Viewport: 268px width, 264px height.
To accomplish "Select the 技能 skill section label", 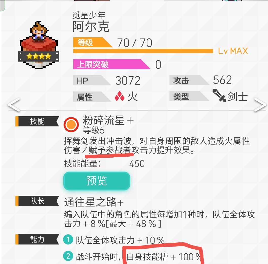I will click(x=37, y=121).
